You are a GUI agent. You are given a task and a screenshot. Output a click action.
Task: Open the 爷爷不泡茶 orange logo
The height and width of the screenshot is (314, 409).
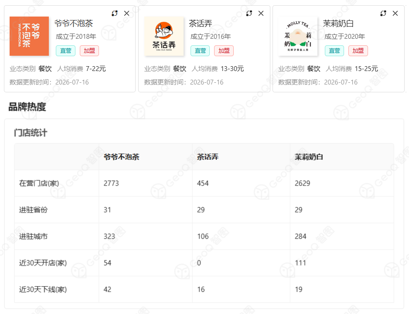[29, 36]
